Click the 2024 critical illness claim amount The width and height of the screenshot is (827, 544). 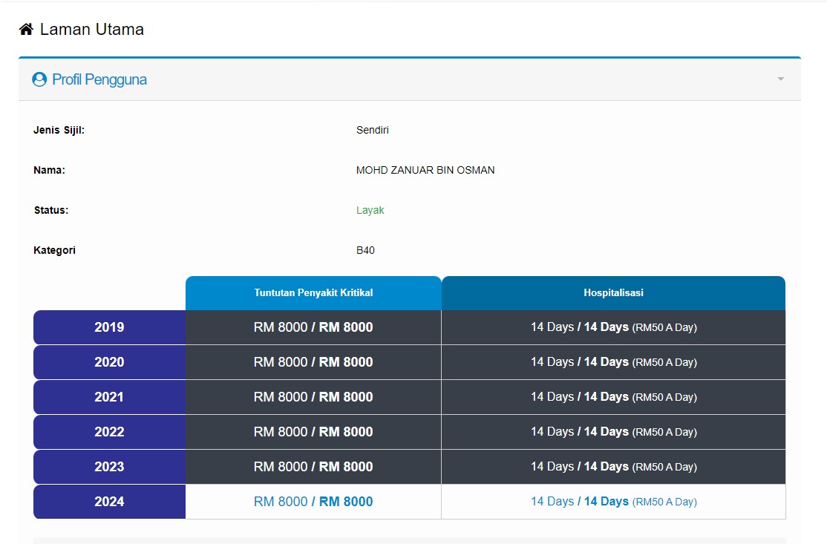313,501
